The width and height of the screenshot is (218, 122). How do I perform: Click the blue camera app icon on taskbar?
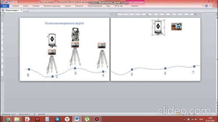tap(57, 119)
